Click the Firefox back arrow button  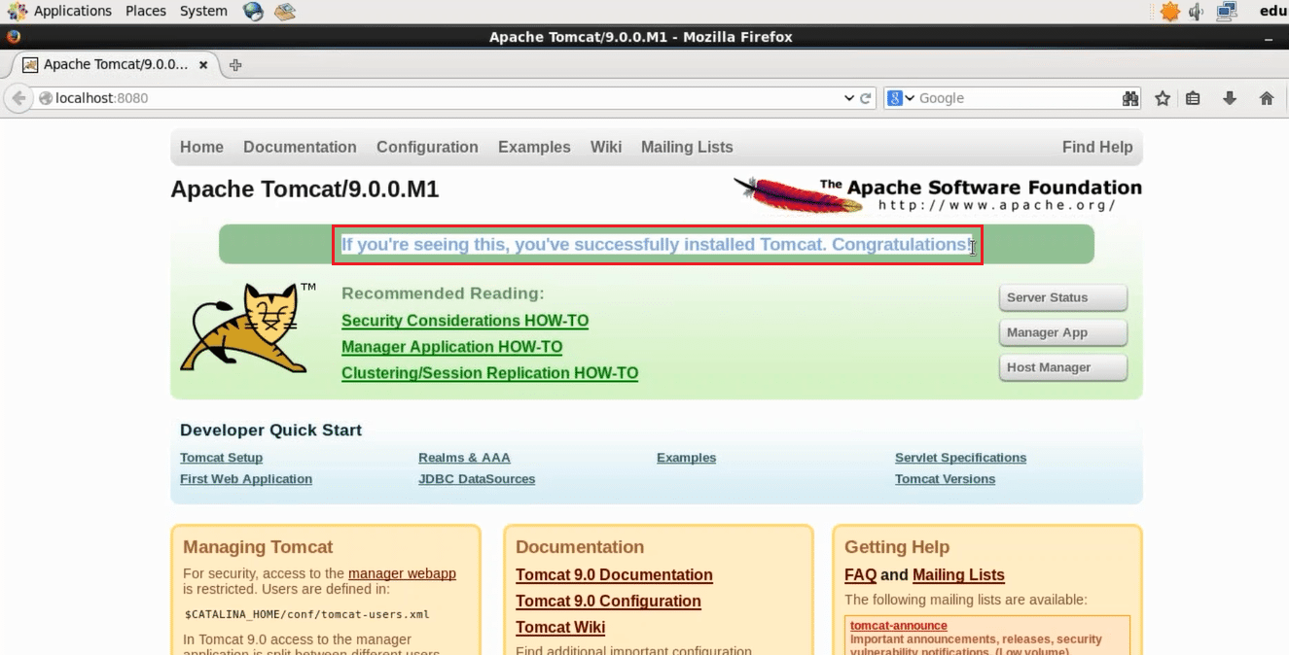(x=18, y=98)
